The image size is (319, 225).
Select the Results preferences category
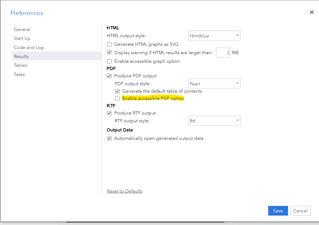pyautogui.click(x=21, y=56)
